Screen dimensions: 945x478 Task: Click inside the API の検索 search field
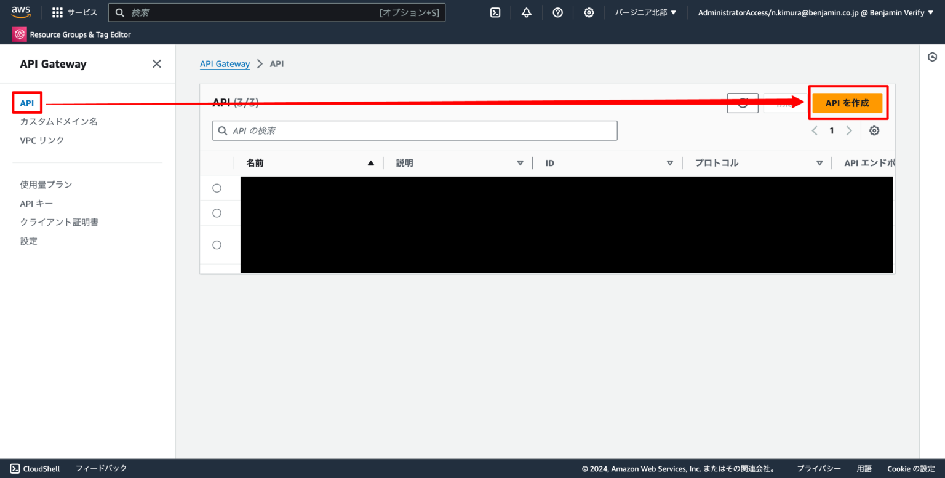[x=415, y=130]
